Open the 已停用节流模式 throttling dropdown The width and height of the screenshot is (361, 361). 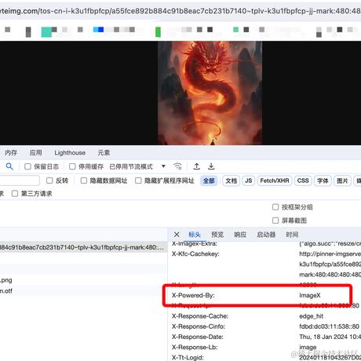pos(137,166)
